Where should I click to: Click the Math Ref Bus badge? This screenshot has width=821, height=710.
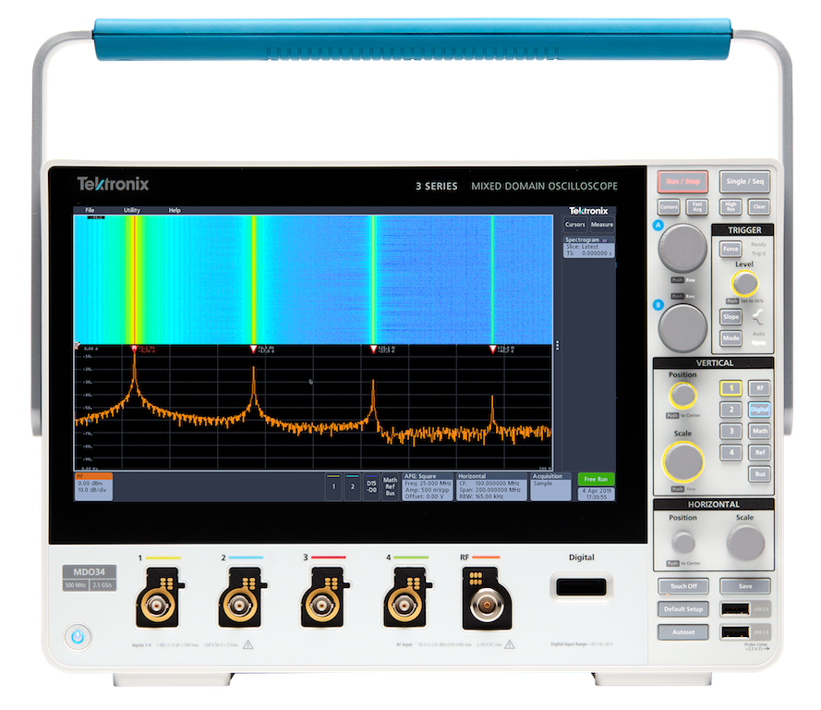[x=390, y=487]
